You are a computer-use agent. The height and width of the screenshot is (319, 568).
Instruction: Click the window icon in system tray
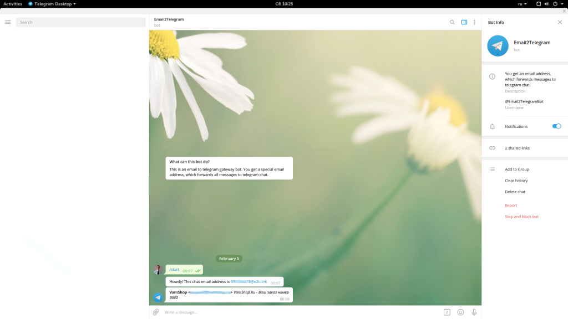click(539, 4)
